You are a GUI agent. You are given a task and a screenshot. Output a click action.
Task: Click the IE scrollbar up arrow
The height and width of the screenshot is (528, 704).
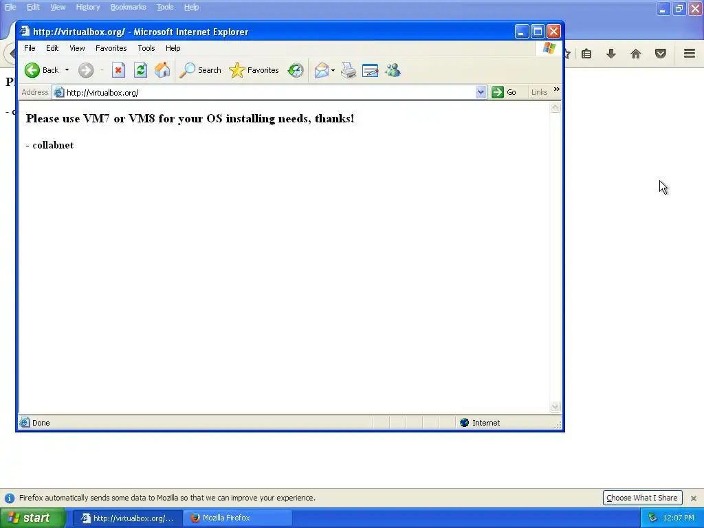click(x=555, y=107)
